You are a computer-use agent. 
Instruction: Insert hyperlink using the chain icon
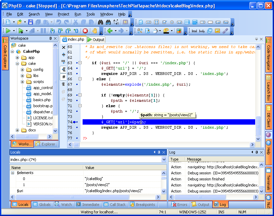225,31
